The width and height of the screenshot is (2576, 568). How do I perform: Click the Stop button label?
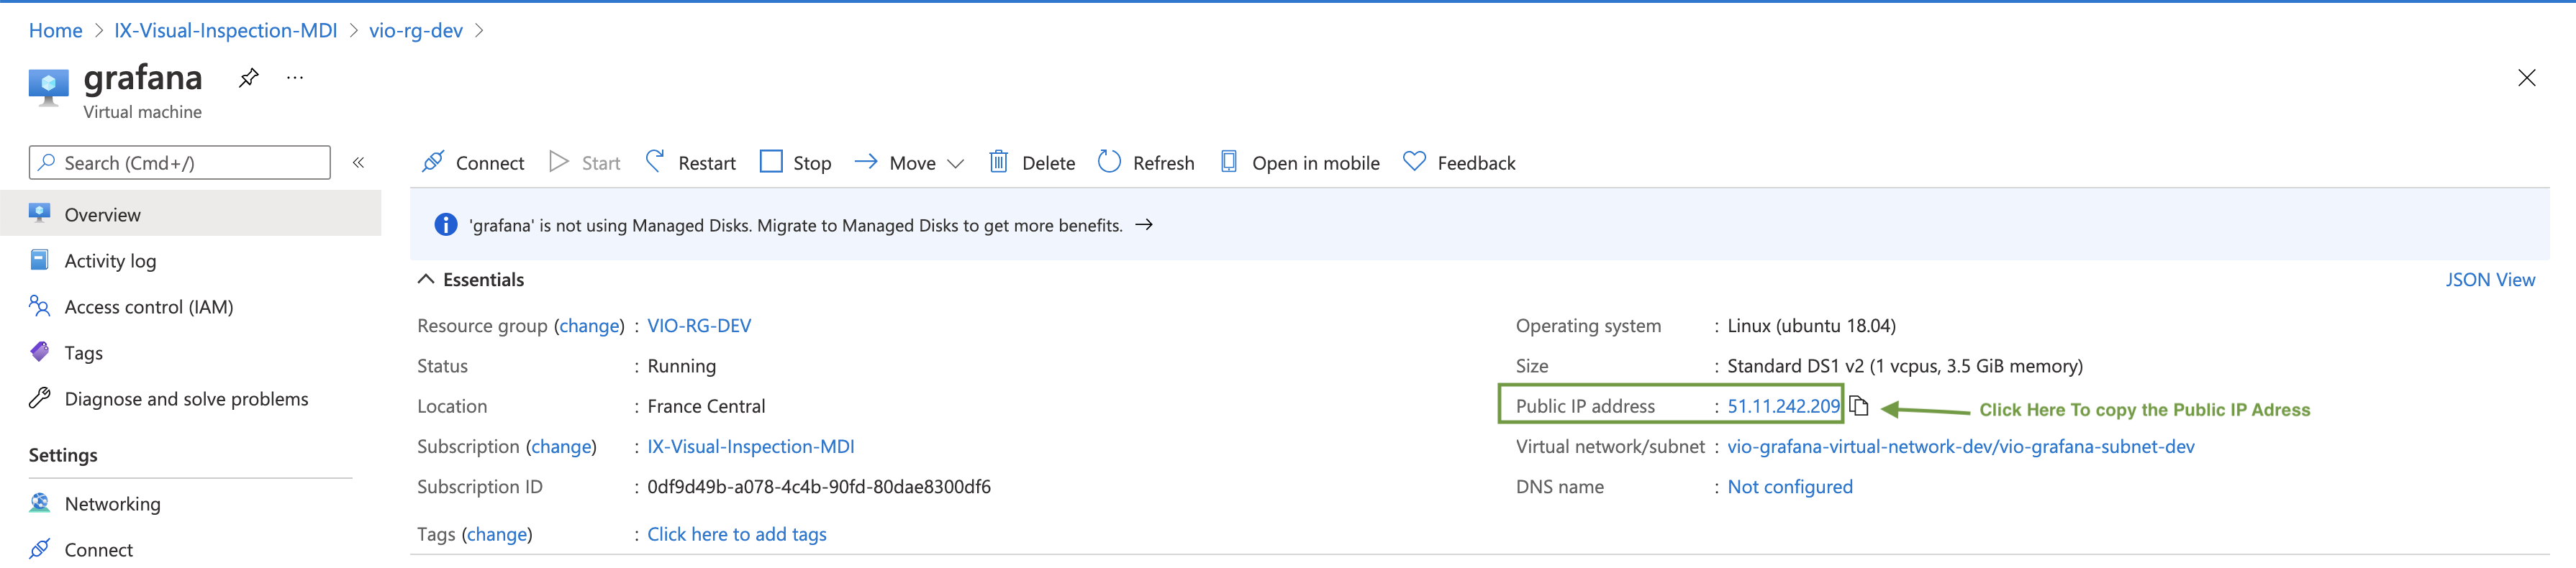812,163
